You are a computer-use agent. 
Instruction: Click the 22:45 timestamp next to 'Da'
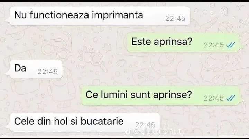[48, 72]
